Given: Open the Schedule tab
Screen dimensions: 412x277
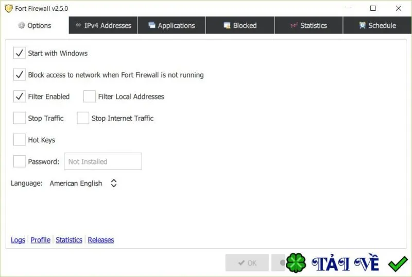Looking at the screenshot, I should click(377, 25).
